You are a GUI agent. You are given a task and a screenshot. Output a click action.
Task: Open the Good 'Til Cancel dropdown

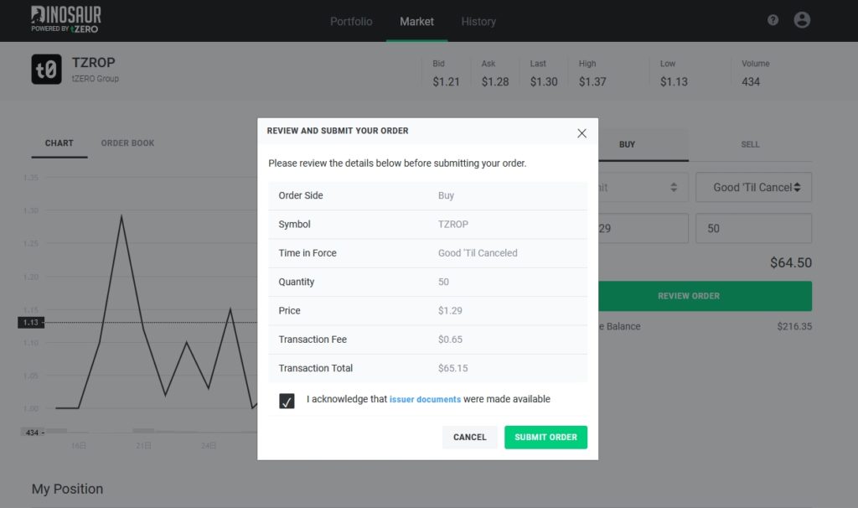[x=752, y=188]
